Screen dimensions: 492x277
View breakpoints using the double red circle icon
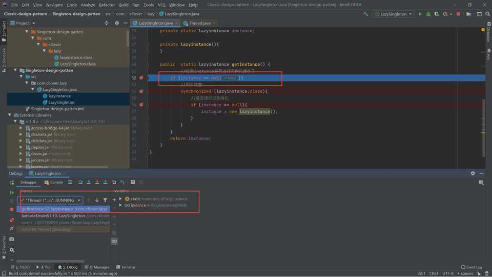12,220
